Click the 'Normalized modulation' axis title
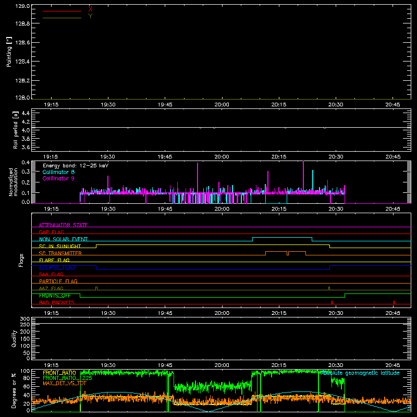This screenshot has width=417, height=417. click(x=13, y=182)
